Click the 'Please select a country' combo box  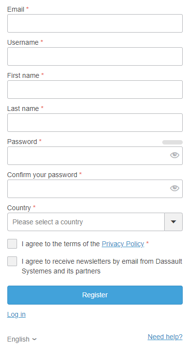click(86, 222)
